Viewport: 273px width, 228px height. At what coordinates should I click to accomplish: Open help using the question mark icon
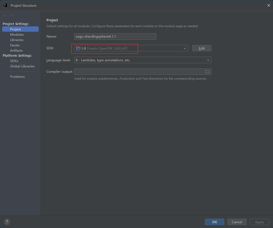pos(7,222)
